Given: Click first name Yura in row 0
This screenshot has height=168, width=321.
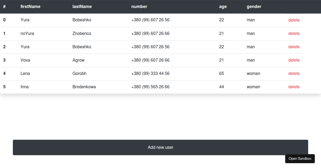Looking at the screenshot, I should pyautogui.click(x=25, y=20).
